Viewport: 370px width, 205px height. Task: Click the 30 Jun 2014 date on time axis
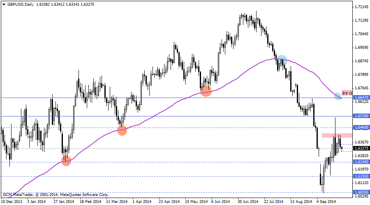click(x=248, y=201)
